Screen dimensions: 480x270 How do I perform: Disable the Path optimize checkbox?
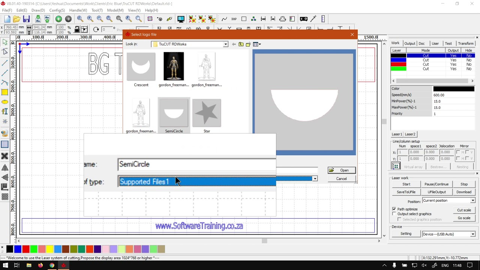coord(394,209)
